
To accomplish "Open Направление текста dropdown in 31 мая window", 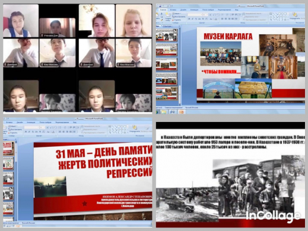I will (x=91, y=126).
